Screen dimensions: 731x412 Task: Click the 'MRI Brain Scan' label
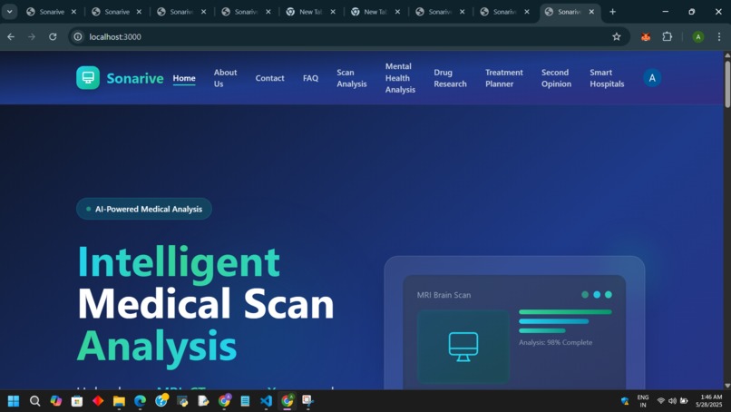point(443,295)
